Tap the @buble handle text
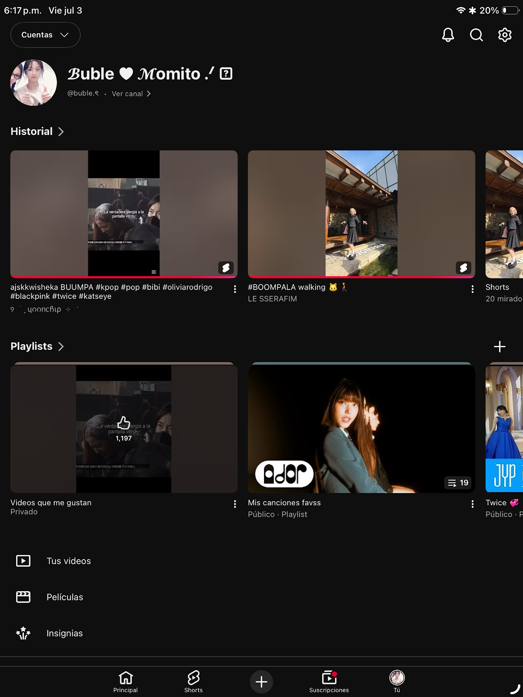Viewport: 523px width, 697px height. pos(83,93)
